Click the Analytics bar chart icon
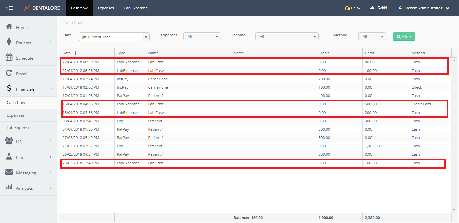459x223 pixels. (x=9, y=188)
